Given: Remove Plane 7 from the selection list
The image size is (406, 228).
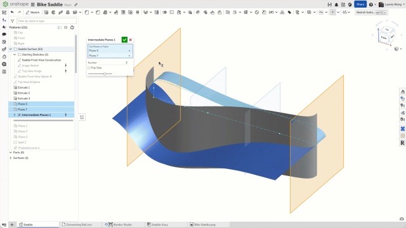Looking at the screenshot, I should tap(129, 56).
